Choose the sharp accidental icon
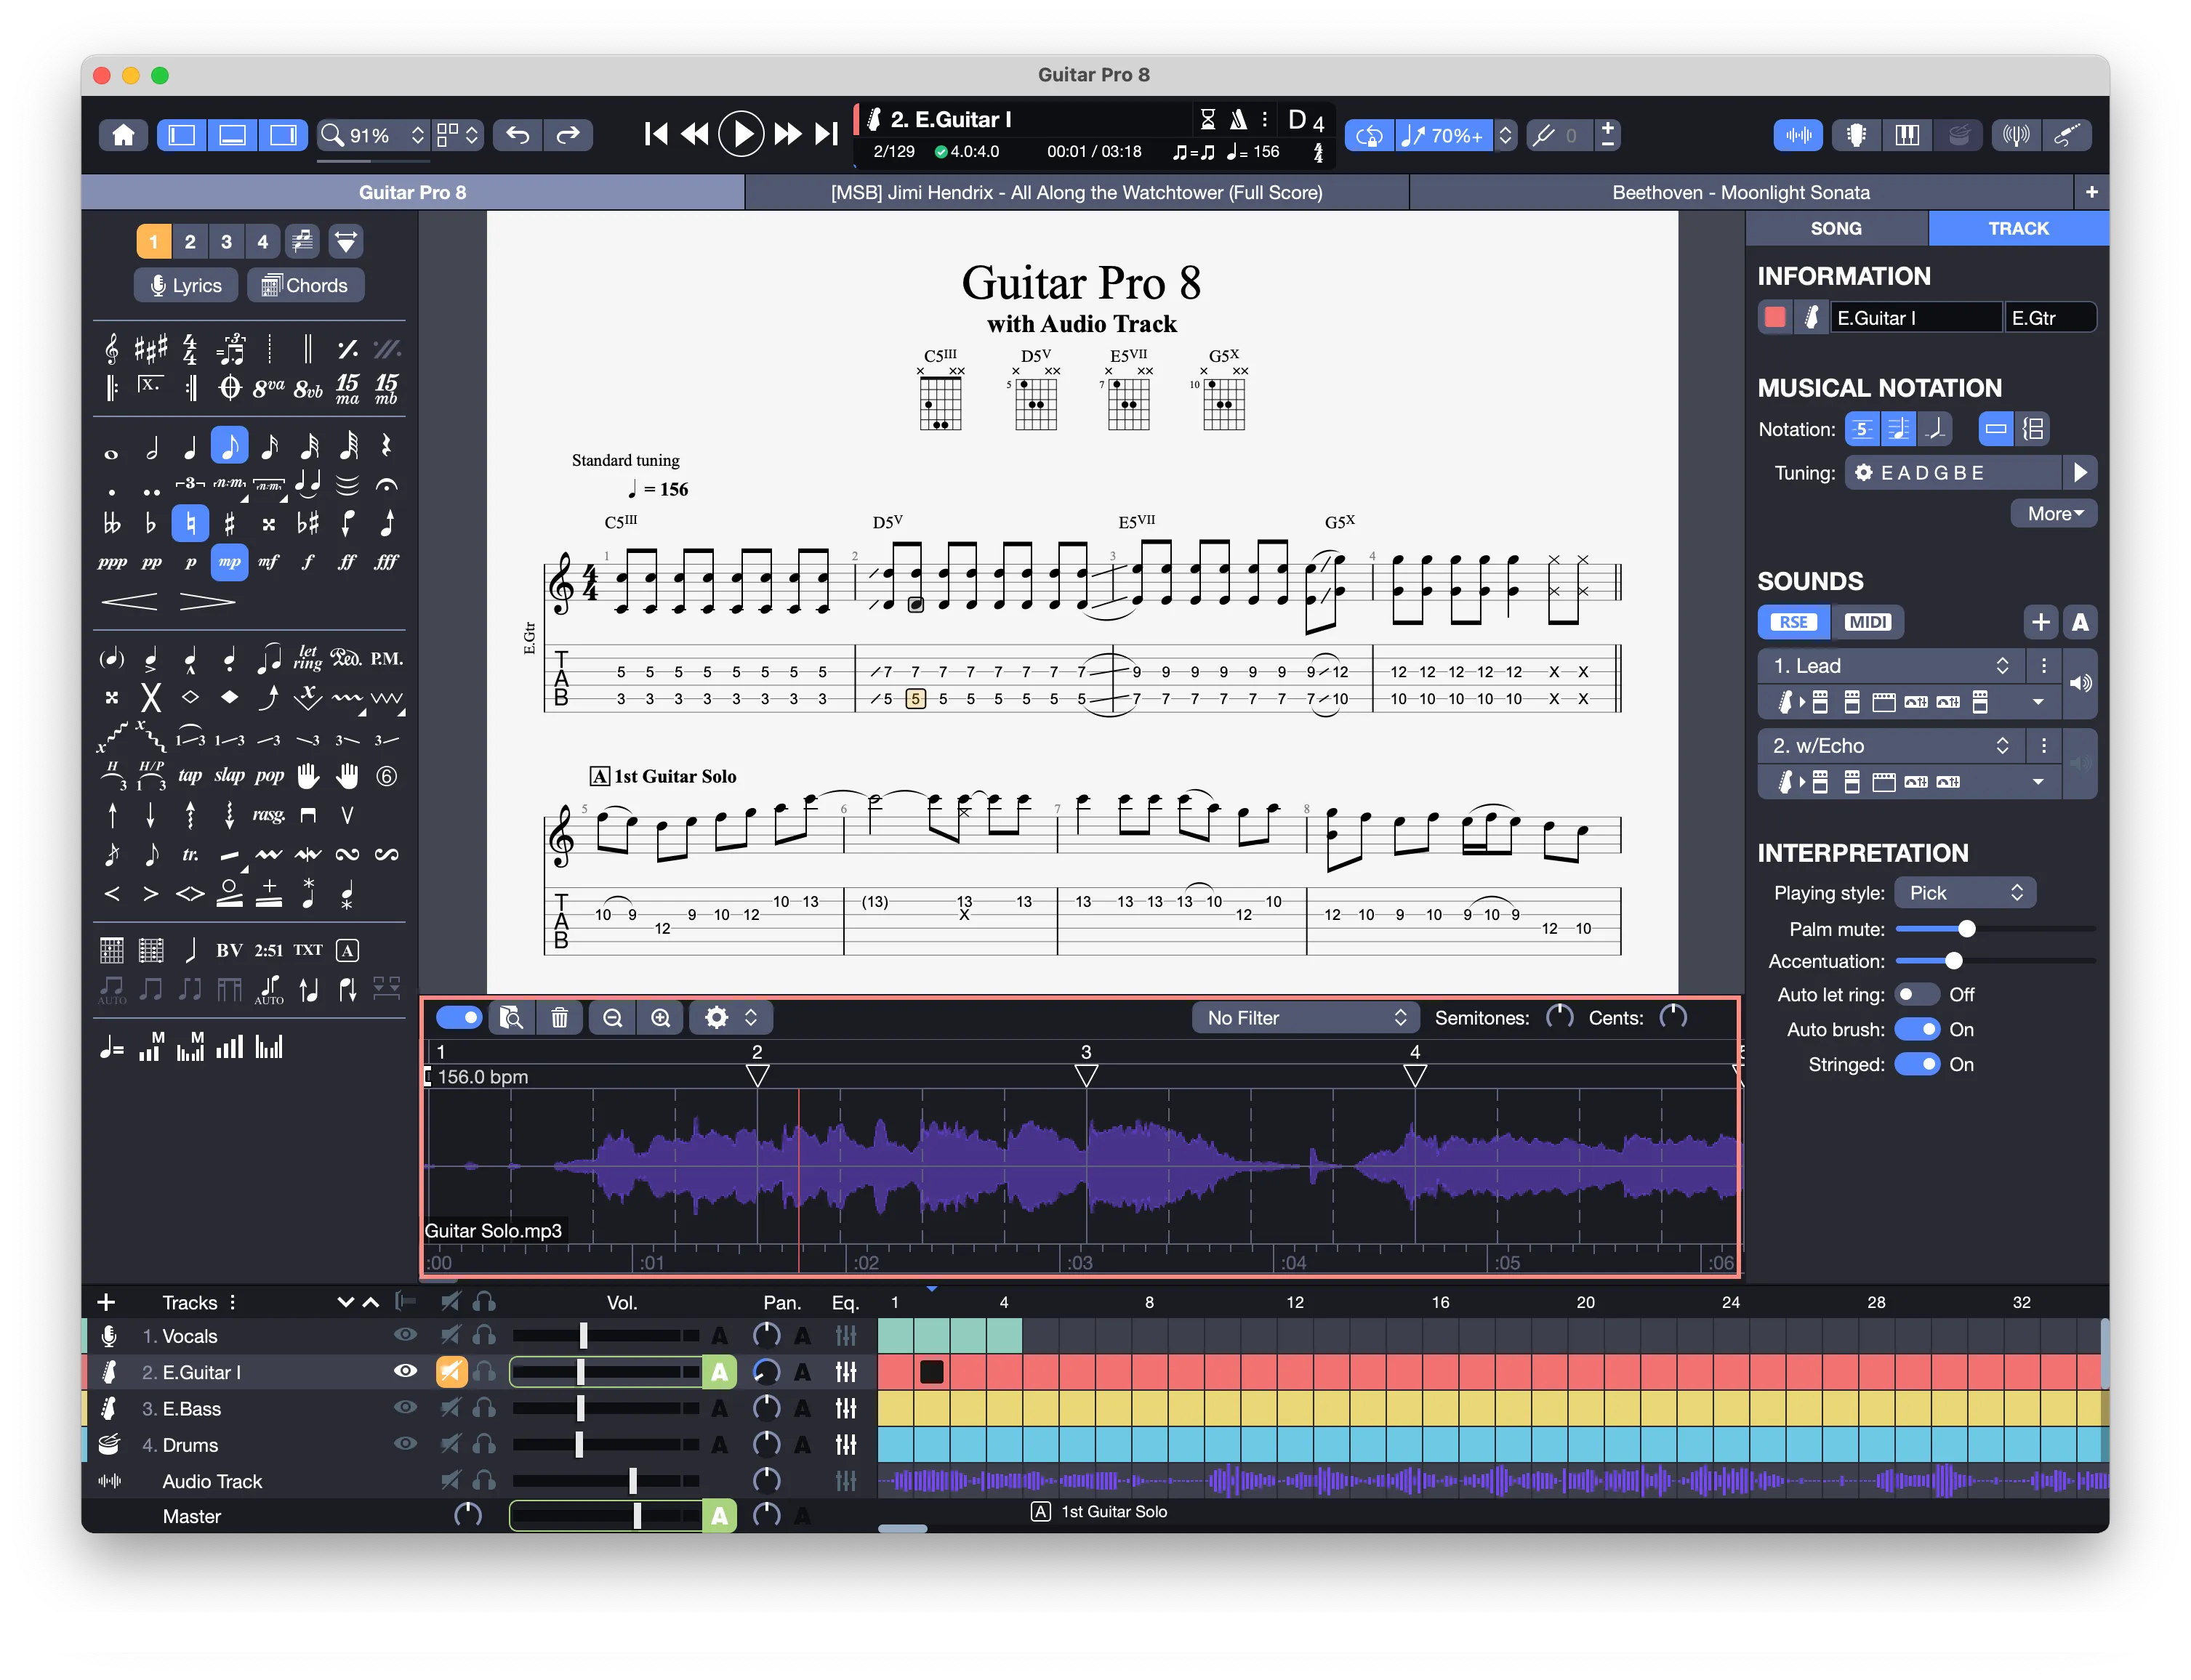This screenshot has width=2191, height=1680. (229, 523)
